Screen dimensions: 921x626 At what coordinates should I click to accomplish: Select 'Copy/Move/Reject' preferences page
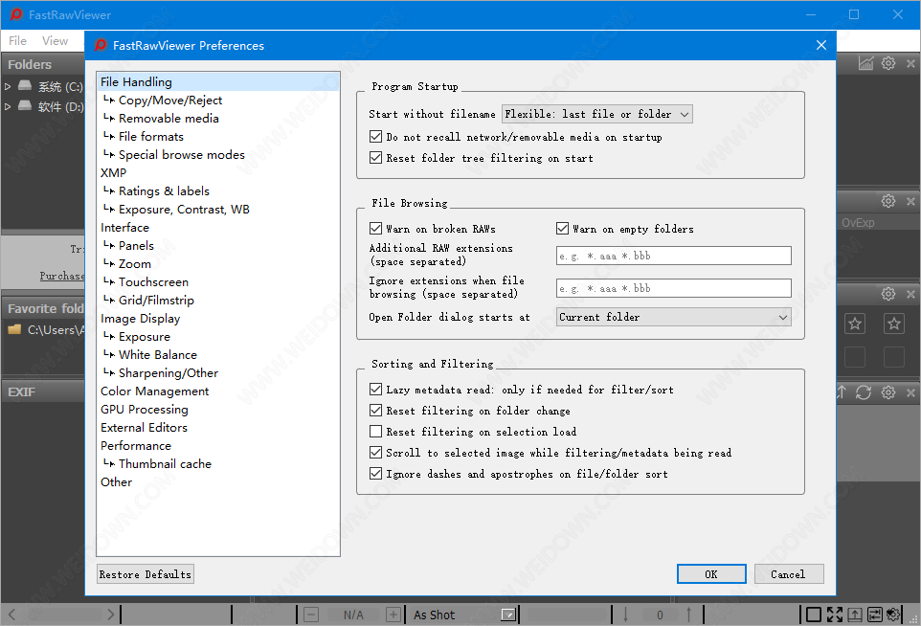coord(170,101)
